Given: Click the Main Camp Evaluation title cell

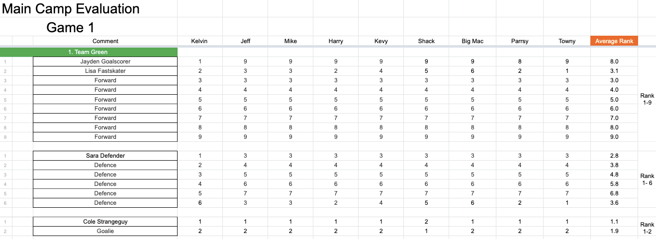Looking at the screenshot, I should 71,9.
